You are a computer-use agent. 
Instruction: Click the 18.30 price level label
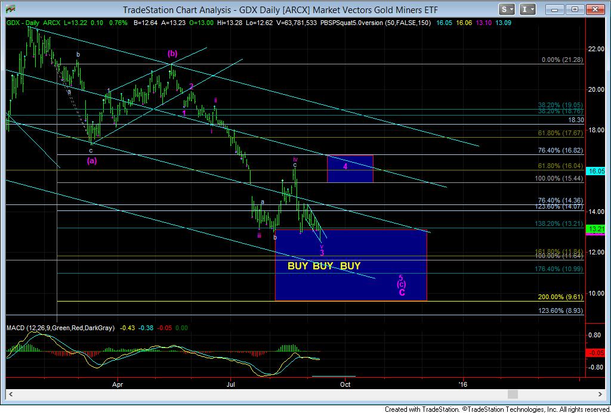pyautogui.click(x=576, y=120)
